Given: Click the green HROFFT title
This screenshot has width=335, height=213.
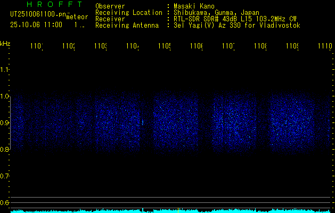Looking at the screenshot, I should coord(55,4).
